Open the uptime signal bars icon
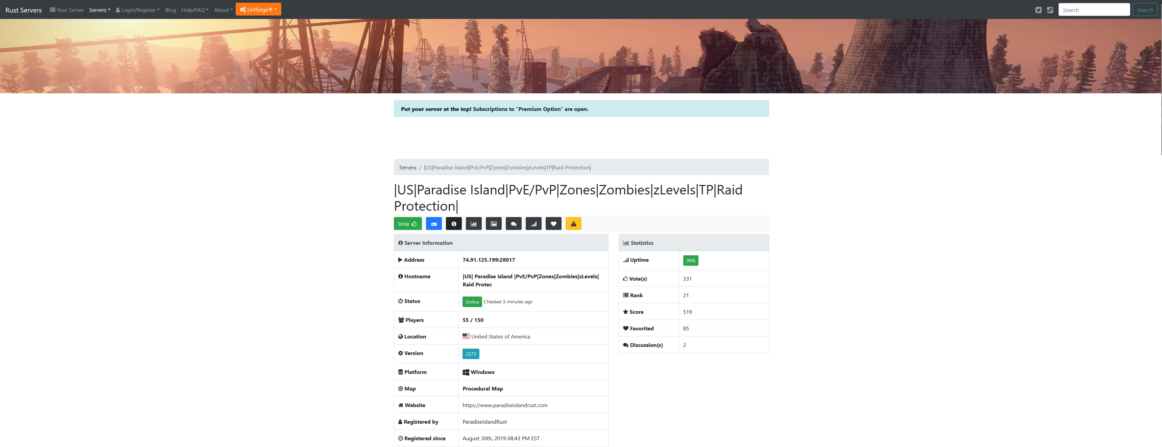Viewport: 1162px width, 447px height. click(x=533, y=224)
